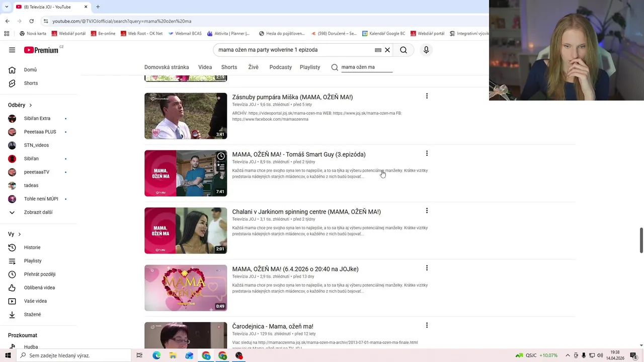Add Tomáš Smart Guy to Watch later

click(220, 156)
